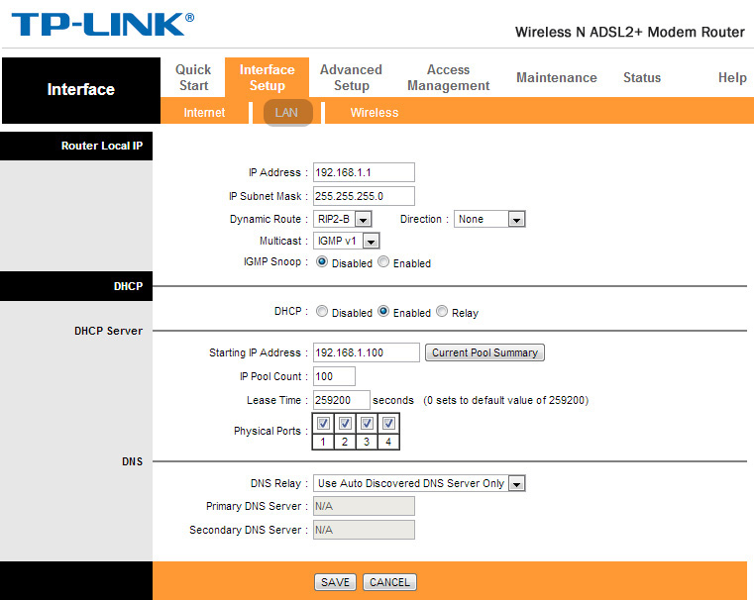Expand the Dynamic Route RIP2-B dropdown
Image resolution: width=754 pixels, height=600 pixels.
(x=343, y=219)
